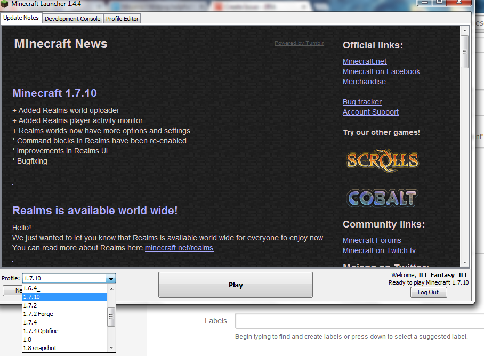The height and width of the screenshot is (356, 484).
Task: Open the Account Support link
Action: point(370,112)
